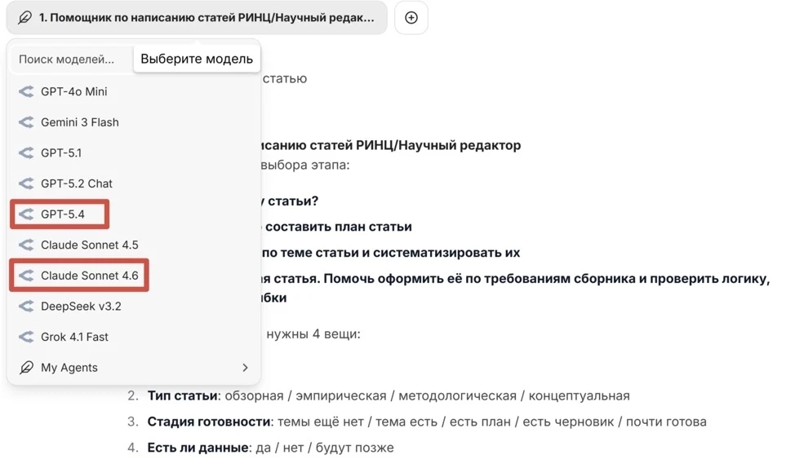This screenshot has width=795, height=468.
Task: Open the My Agents submenu
Action: pos(134,367)
